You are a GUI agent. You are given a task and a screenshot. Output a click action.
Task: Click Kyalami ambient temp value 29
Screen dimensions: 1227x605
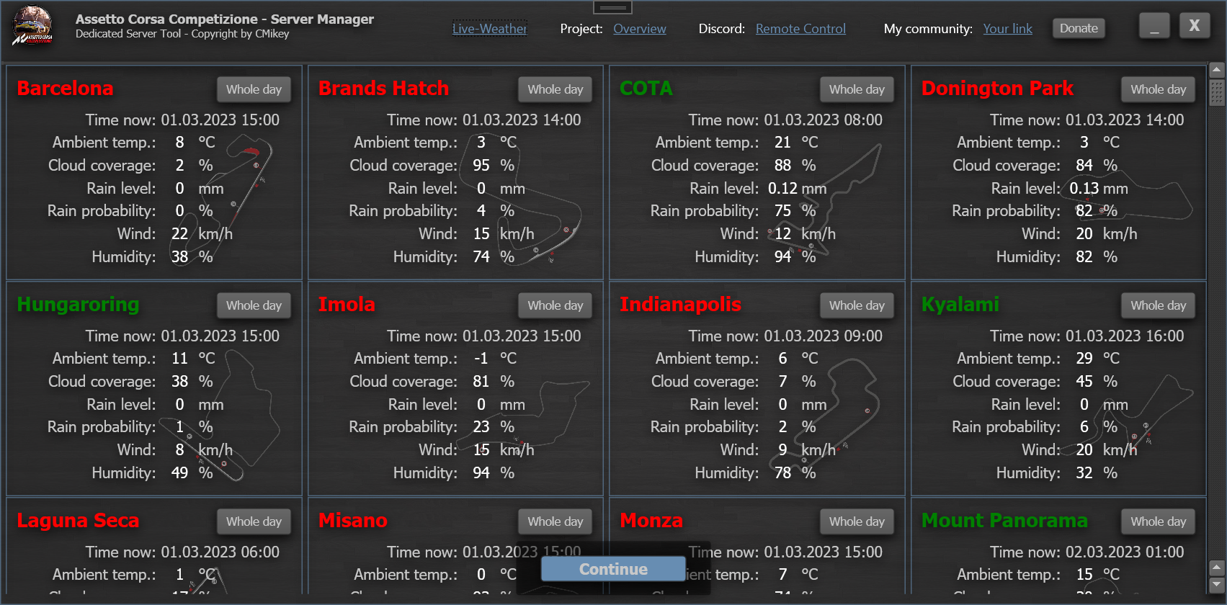1084,358
